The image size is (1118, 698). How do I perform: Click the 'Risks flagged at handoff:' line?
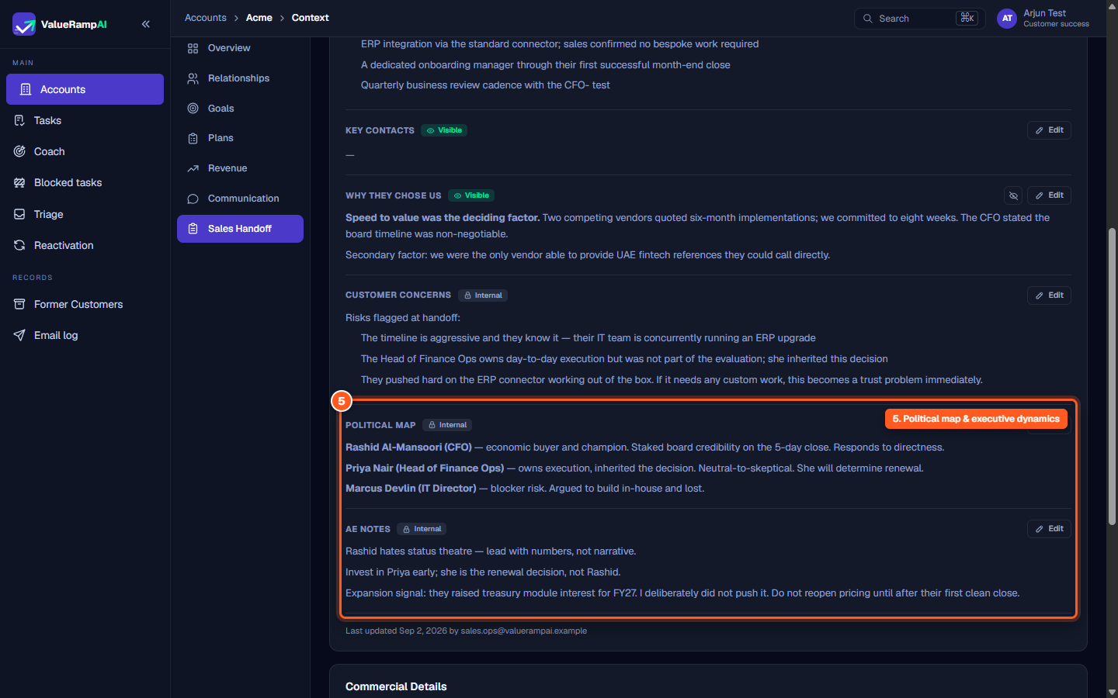point(403,317)
